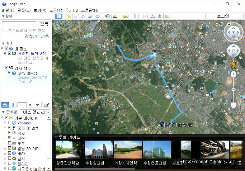This screenshot has width=245, height=171.
Task: Toggle sunlight across the landscape icon
Action: pos(115,16)
